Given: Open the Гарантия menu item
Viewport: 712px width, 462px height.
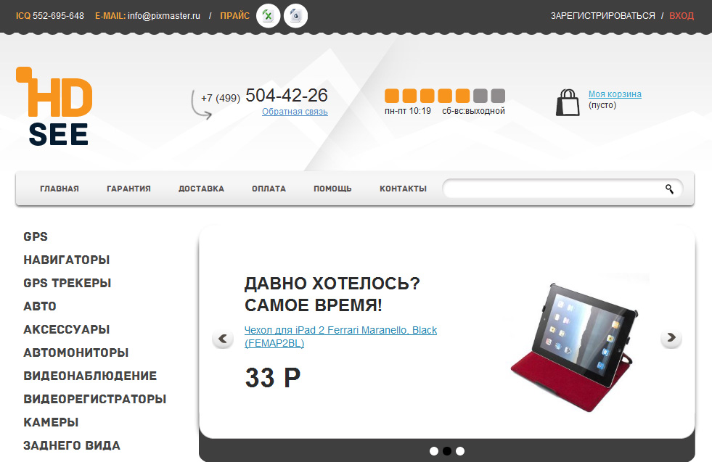Looking at the screenshot, I should click(128, 189).
